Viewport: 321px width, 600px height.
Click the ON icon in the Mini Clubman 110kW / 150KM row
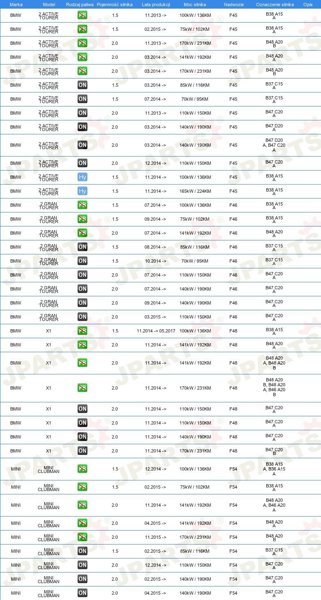tap(83, 565)
